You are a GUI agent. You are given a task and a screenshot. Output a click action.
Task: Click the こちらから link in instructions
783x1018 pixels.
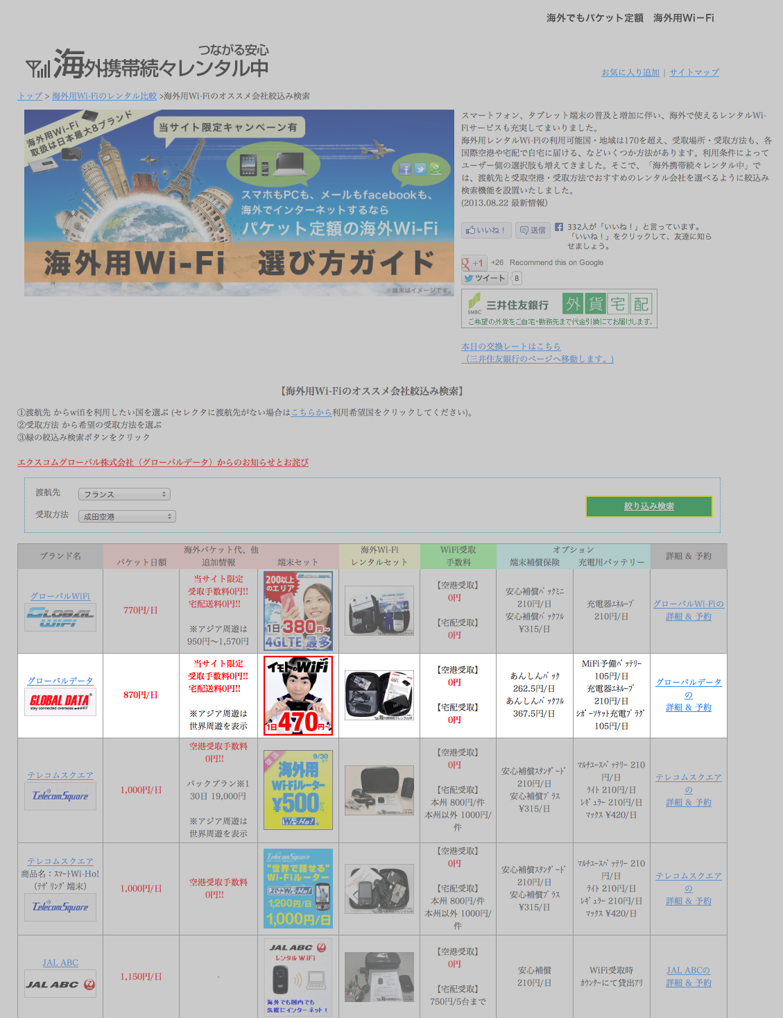click(311, 412)
